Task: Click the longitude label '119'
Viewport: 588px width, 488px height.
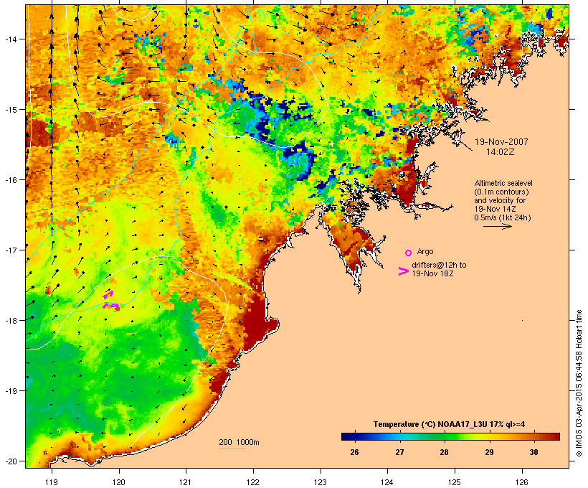Action: click(52, 482)
